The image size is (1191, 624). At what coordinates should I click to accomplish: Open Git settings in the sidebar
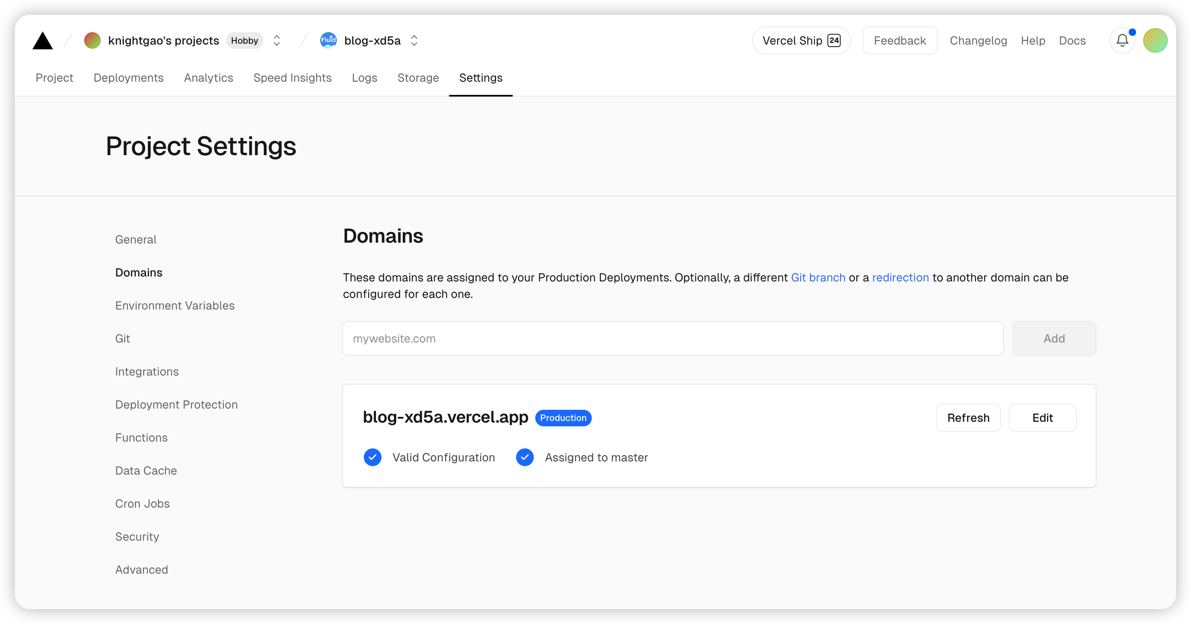(123, 338)
